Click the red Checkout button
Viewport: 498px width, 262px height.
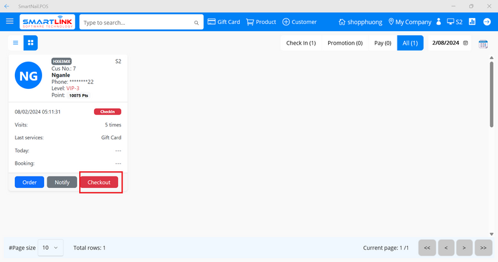coord(99,182)
